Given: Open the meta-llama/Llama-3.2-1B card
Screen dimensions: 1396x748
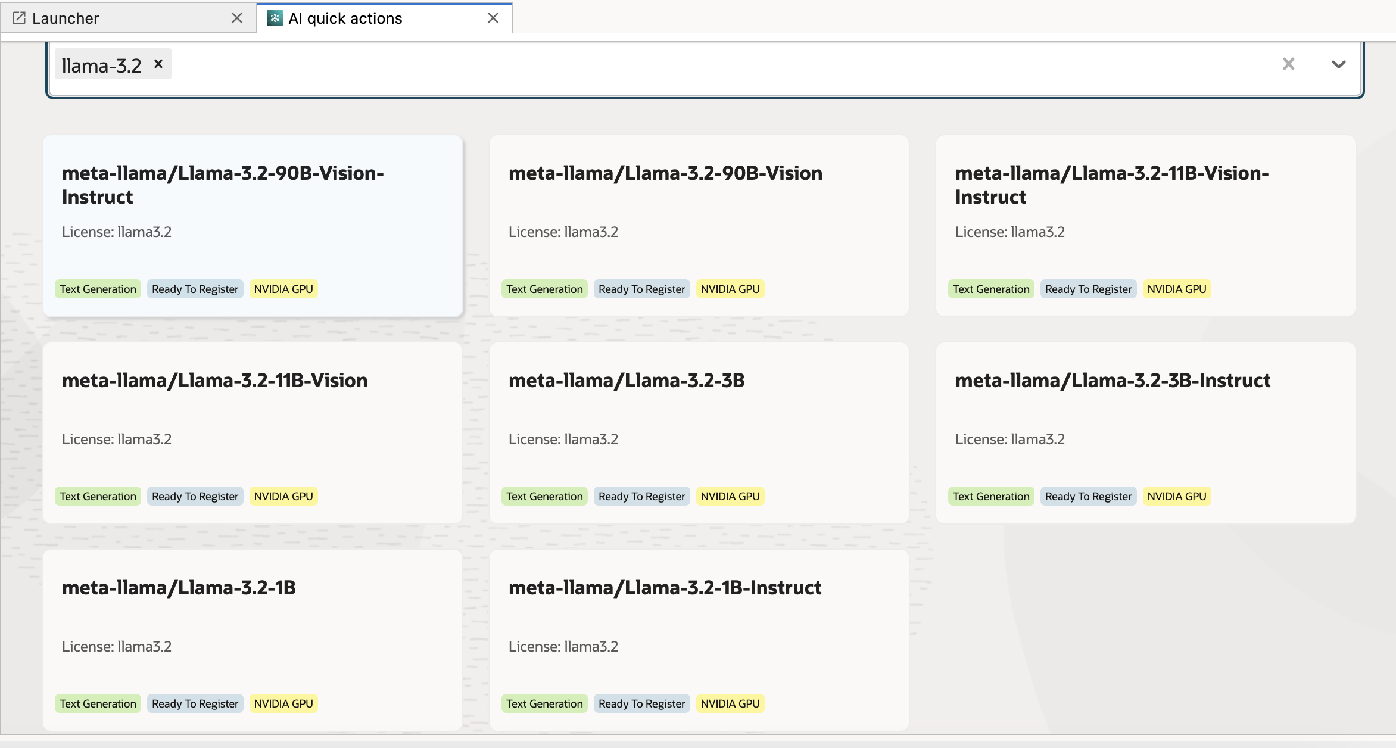Looking at the screenshot, I should [x=253, y=640].
